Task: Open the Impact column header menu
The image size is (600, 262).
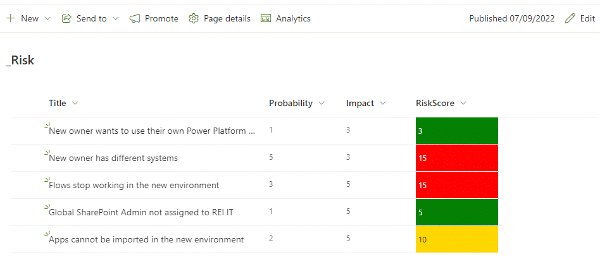Action: [382, 103]
